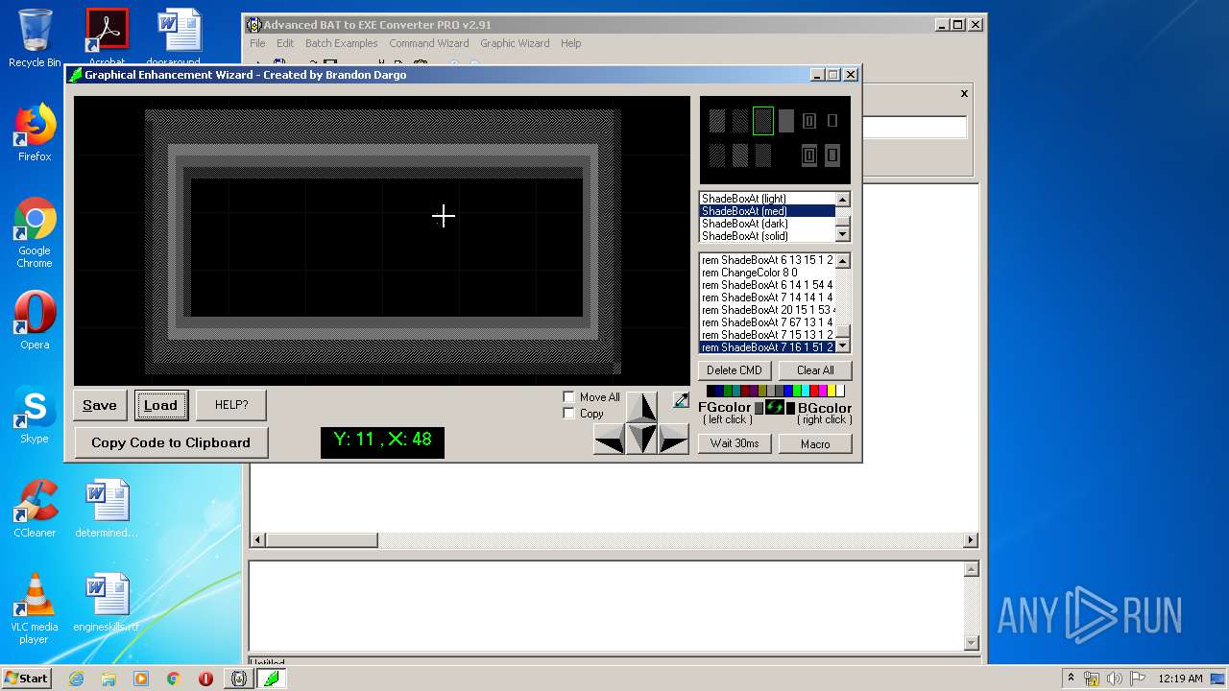Open the CCleaner desktop shortcut

point(35,509)
